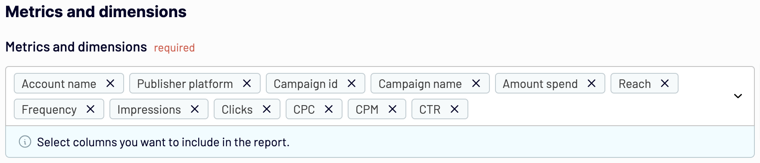Click the empty area in the multiselect field
This screenshot has width=760, height=163.
tap(595, 109)
